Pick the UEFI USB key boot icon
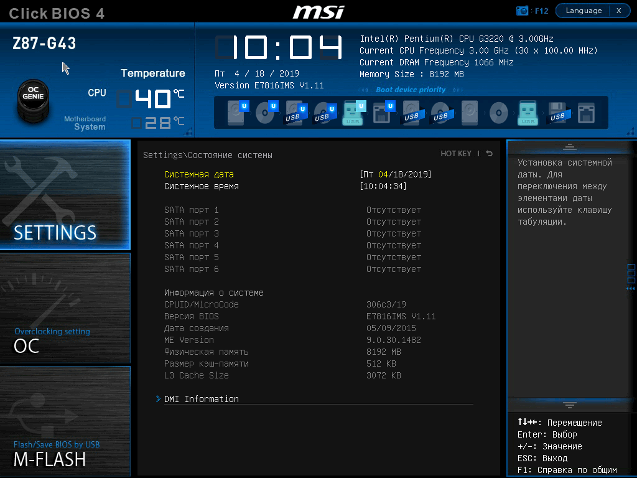Viewport: 637px width, 478px height. (x=354, y=113)
